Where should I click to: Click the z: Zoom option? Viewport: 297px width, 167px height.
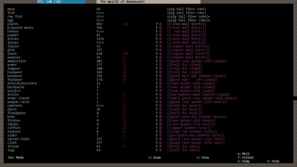click(155, 158)
